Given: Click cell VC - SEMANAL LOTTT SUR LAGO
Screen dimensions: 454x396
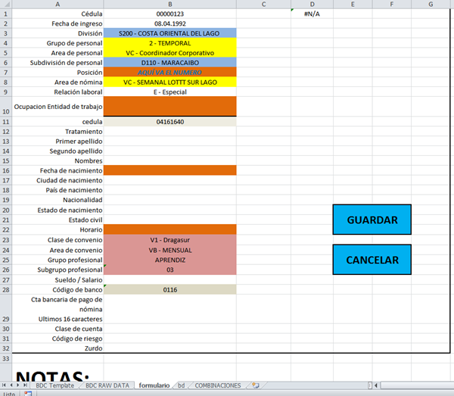Looking at the screenshot, I should [x=170, y=83].
